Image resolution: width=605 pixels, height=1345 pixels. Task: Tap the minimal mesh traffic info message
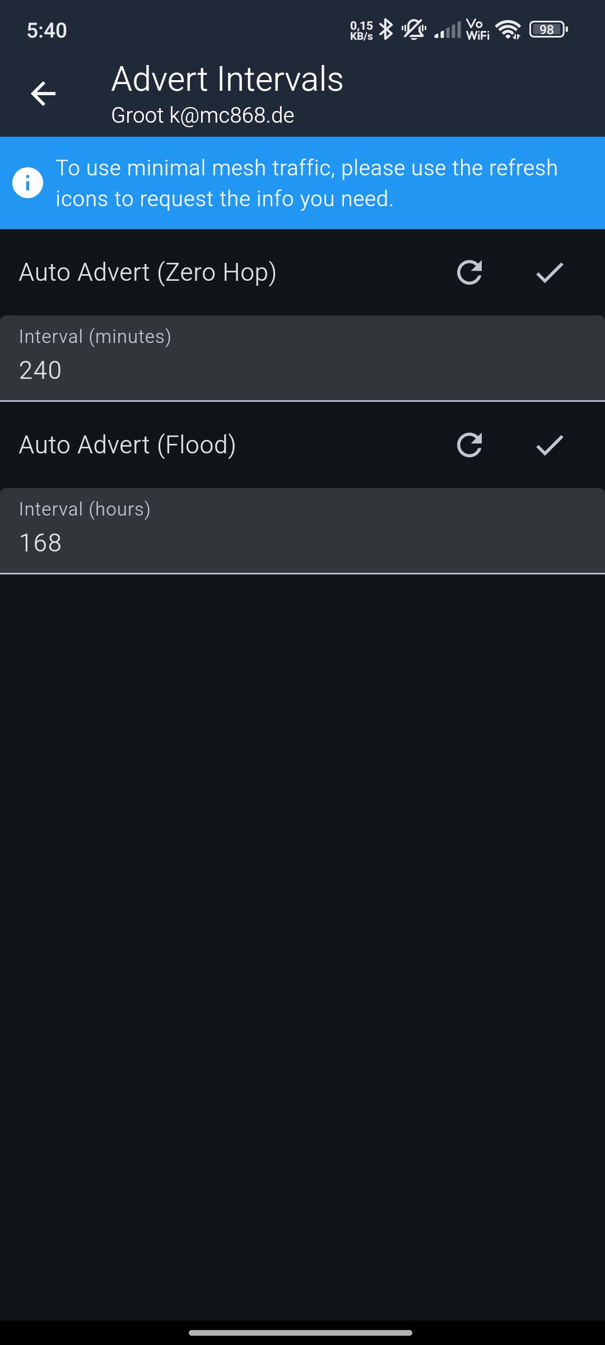307,183
